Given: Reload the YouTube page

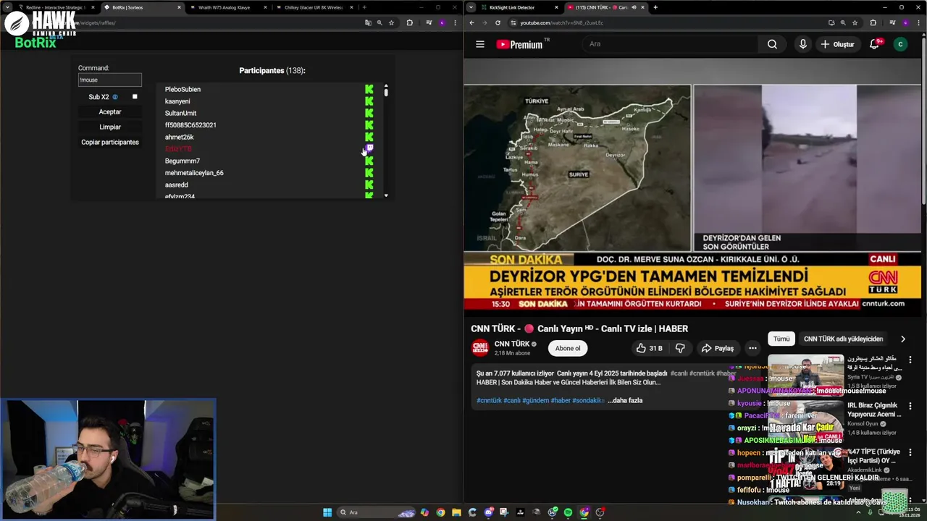Looking at the screenshot, I should point(498,22).
